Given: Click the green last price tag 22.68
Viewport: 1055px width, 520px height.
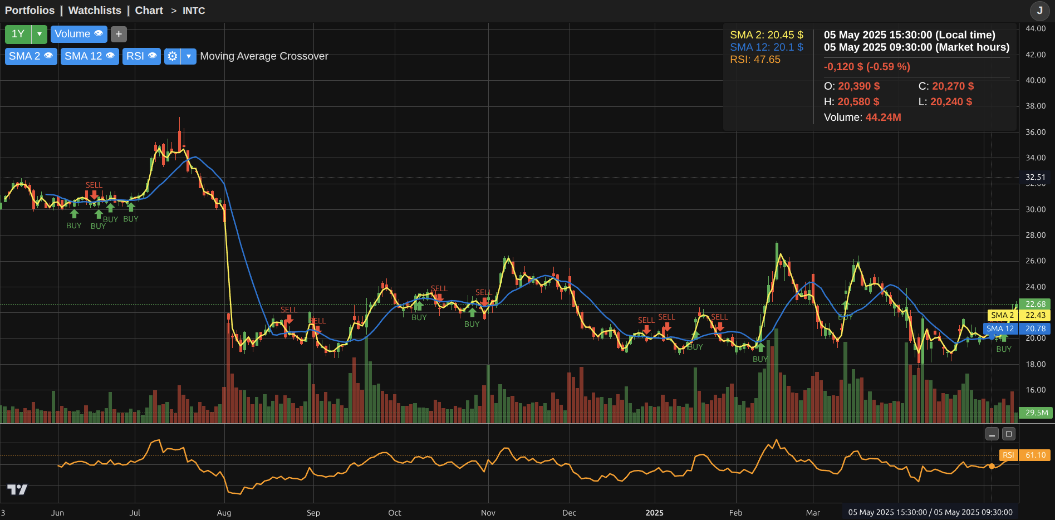Looking at the screenshot, I should pos(1036,304).
